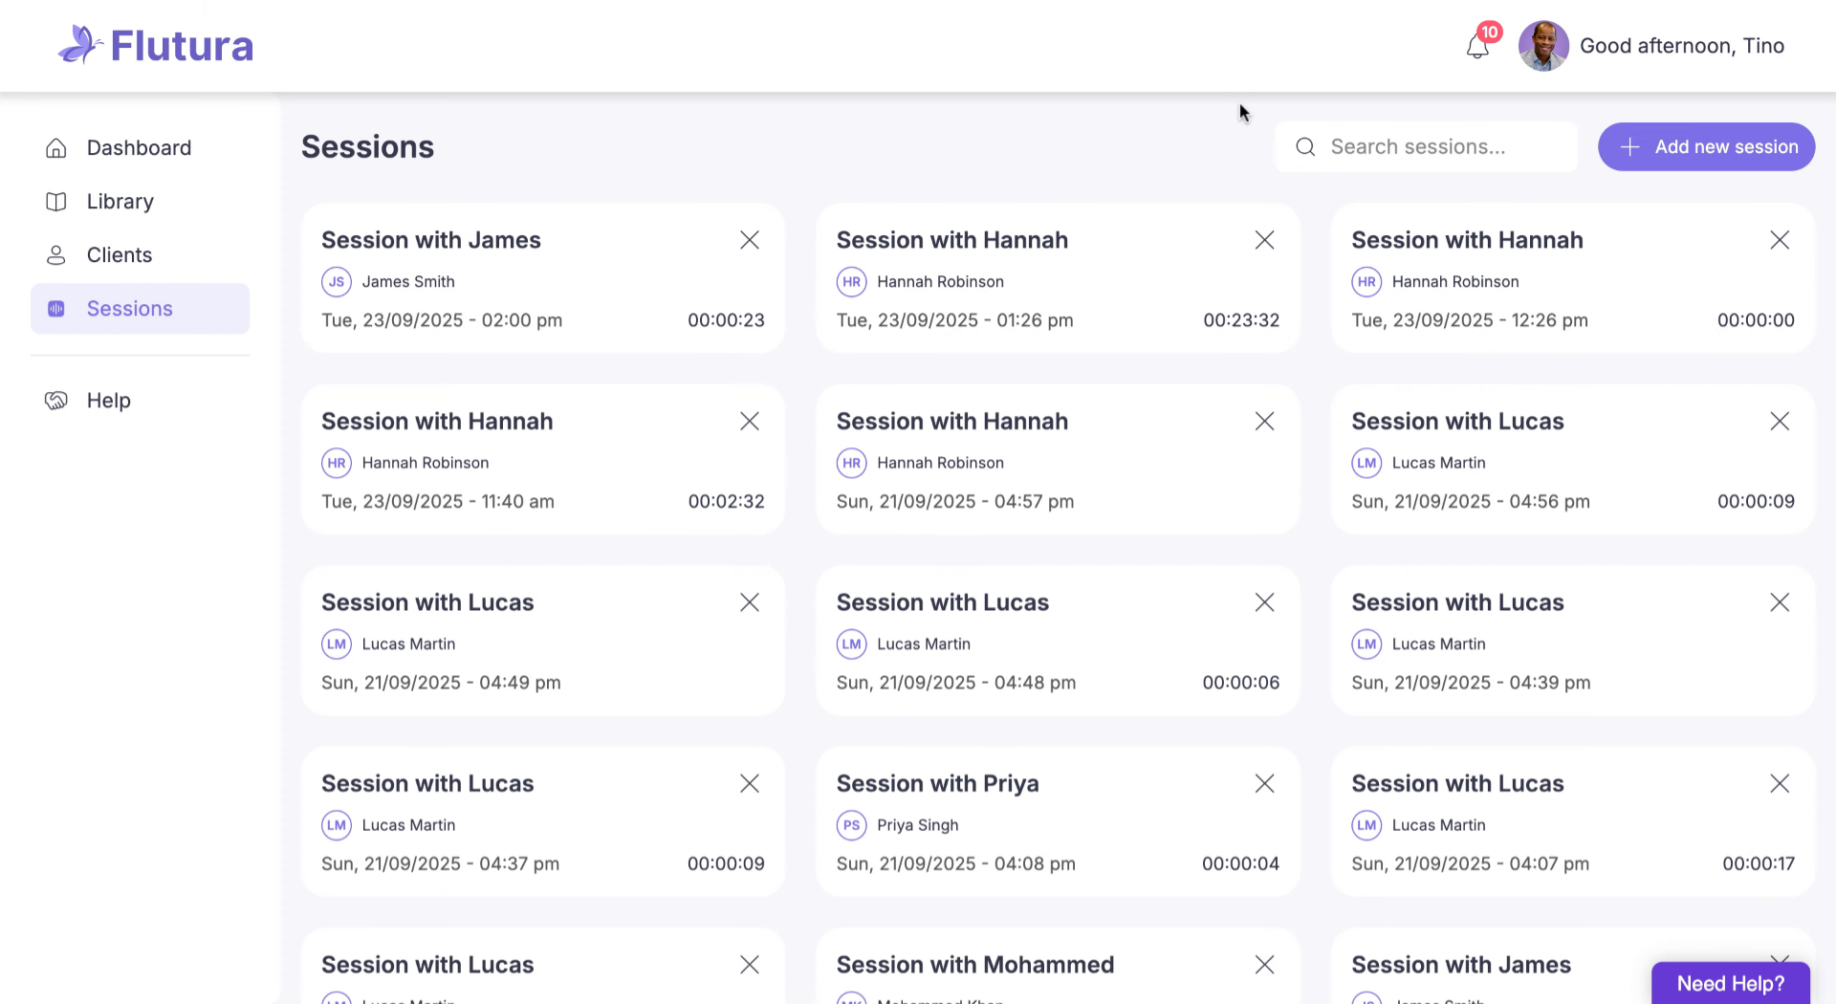Click the JS avatar on James Smith's session

coord(337,282)
